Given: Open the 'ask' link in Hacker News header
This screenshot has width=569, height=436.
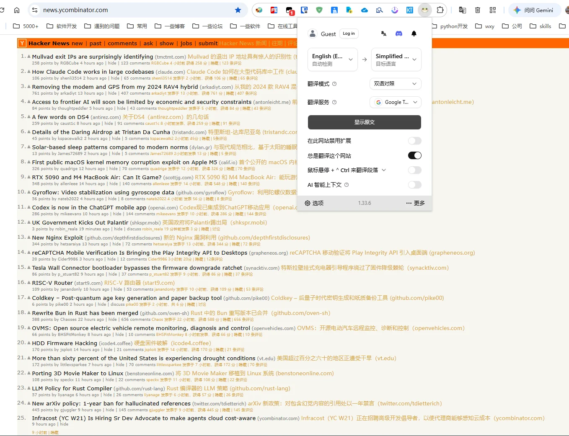Looking at the screenshot, I should pyautogui.click(x=148, y=43).
